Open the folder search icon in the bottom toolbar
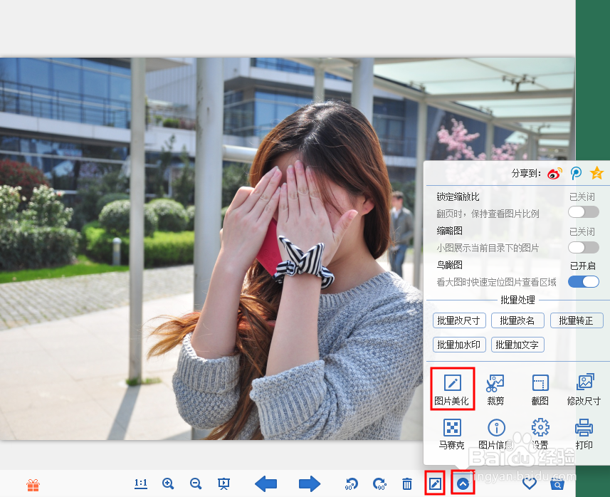 (x=557, y=484)
